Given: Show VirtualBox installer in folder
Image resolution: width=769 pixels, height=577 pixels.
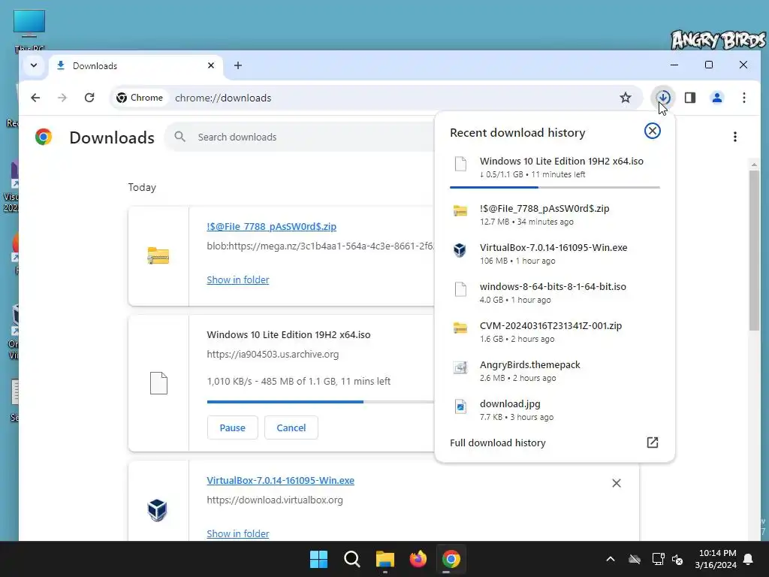Looking at the screenshot, I should 238,533.
